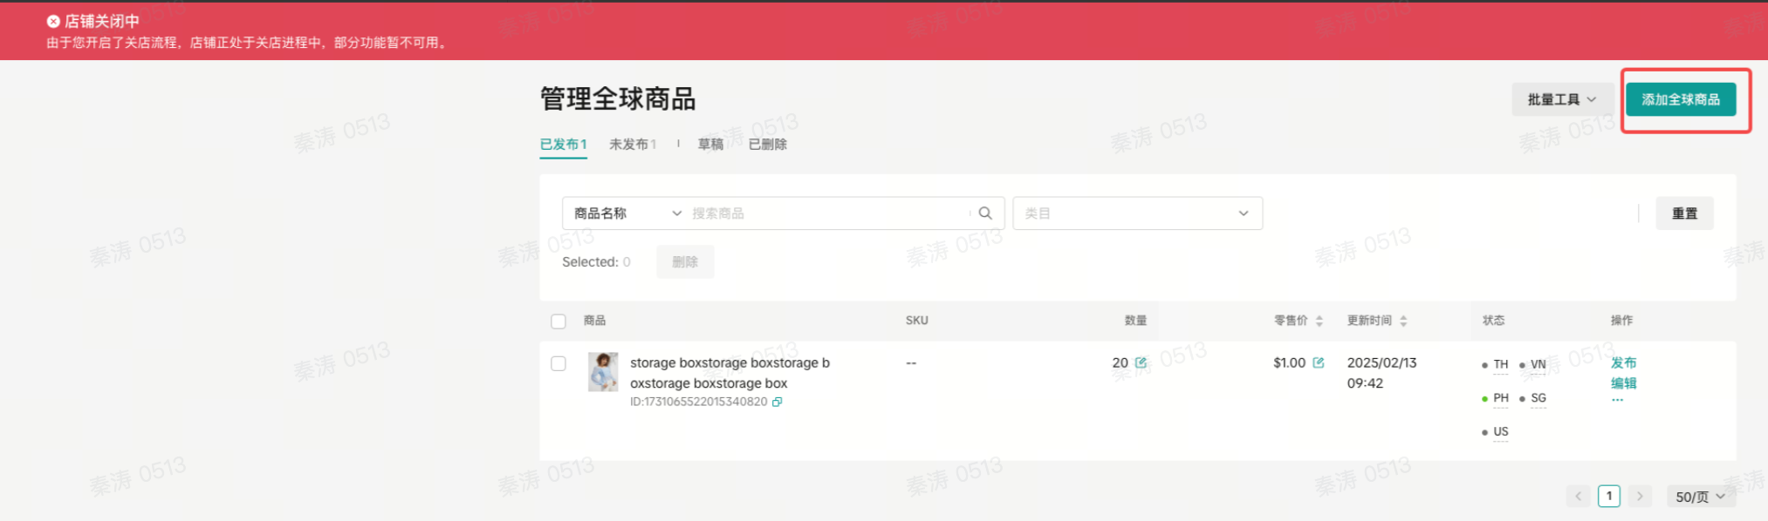Open the three-dot more actions menu
This screenshot has width=1768, height=521.
point(1617,400)
